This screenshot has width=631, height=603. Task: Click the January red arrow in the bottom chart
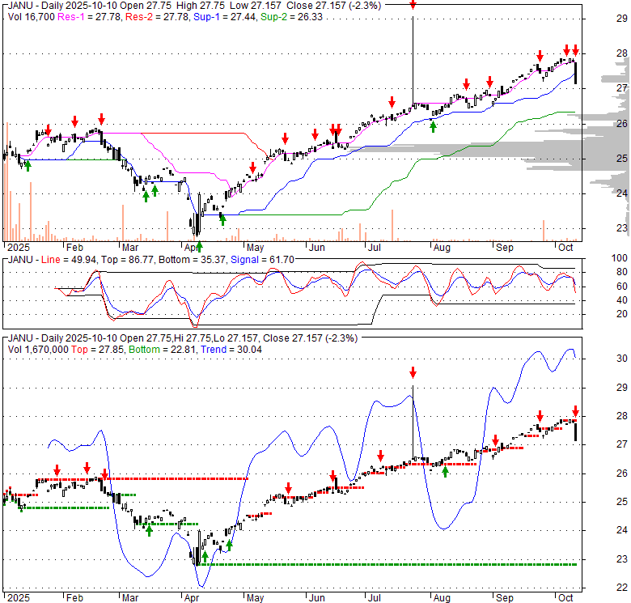point(57,470)
